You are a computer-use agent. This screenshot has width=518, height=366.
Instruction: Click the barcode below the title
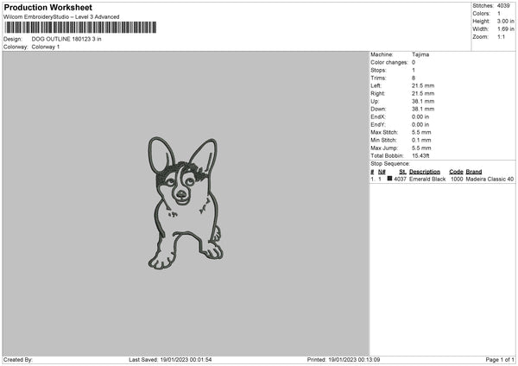(x=80, y=28)
